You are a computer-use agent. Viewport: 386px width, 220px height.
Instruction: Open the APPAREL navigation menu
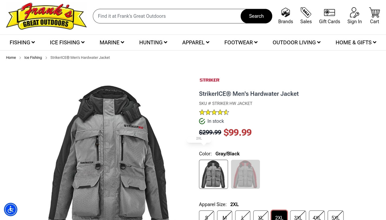pyautogui.click(x=196, y=43)
